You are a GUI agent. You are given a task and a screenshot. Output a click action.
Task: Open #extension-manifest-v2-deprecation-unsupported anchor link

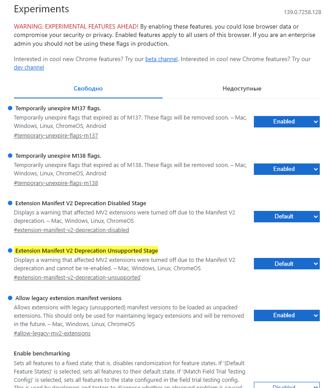tap(77, 278)
